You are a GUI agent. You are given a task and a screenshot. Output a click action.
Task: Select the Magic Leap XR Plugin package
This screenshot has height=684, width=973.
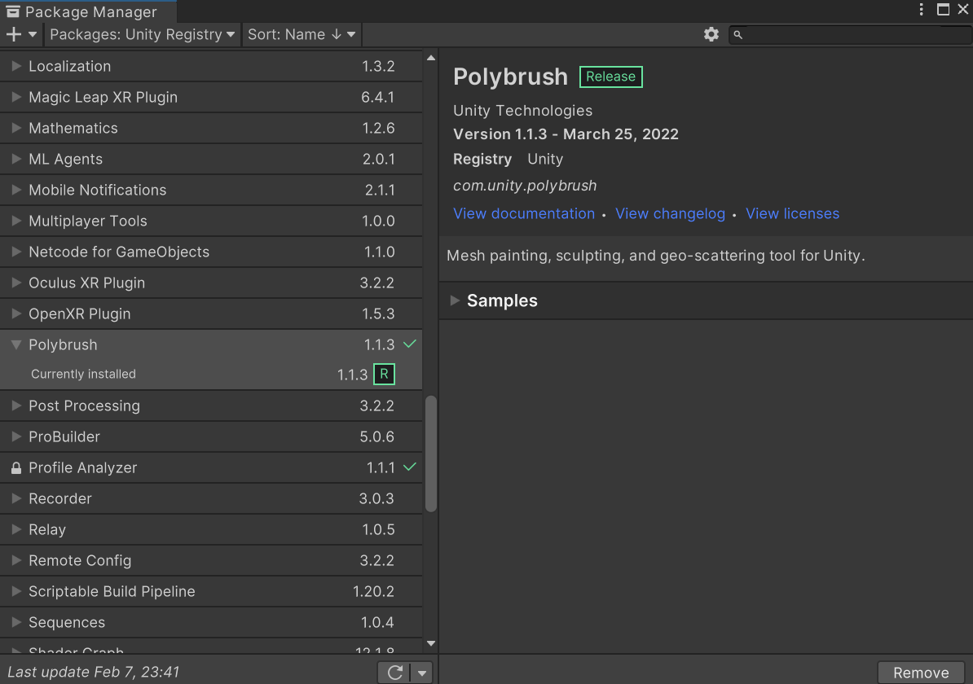211,98
